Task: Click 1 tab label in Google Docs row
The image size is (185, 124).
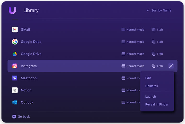Action: [160, 42]
